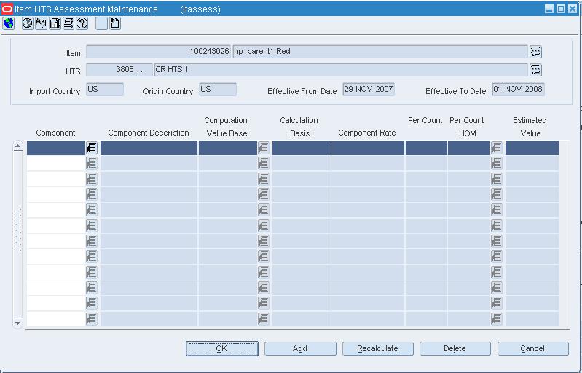Click the grey globe toolbar icon
Screen dimensions: 582x373
28,23
